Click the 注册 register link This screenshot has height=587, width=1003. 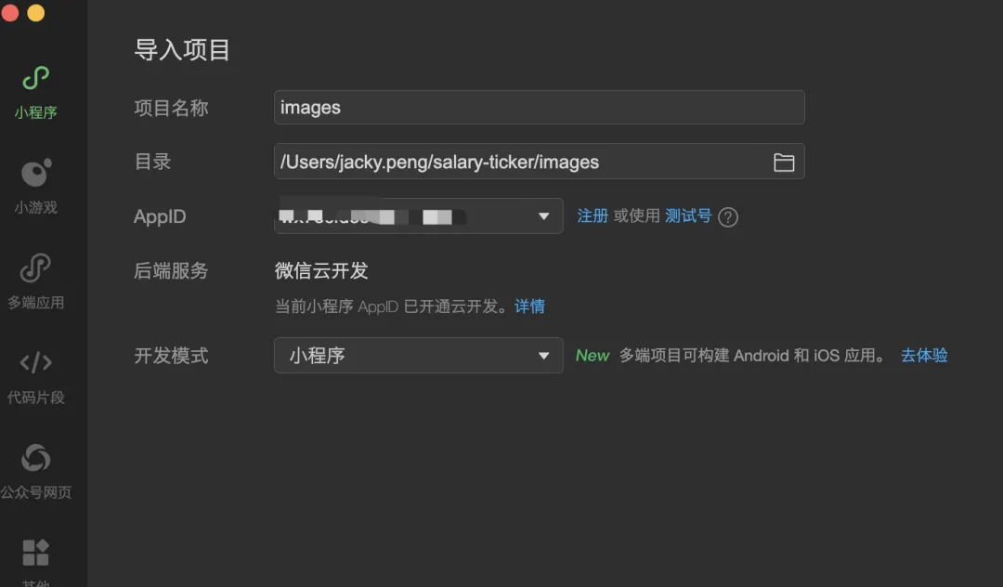tap(593, 215)
